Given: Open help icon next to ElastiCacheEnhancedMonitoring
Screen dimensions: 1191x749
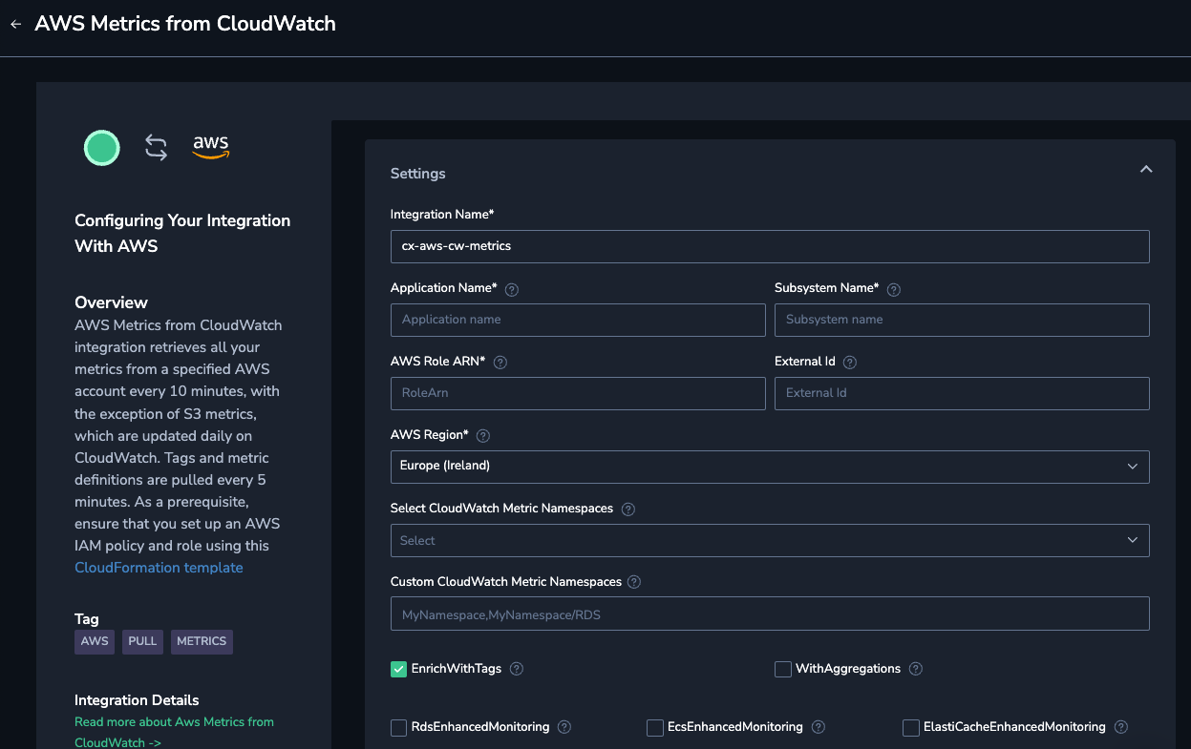Looking at the screenshot, I should pyautogui.click(x=1121, y=727).
